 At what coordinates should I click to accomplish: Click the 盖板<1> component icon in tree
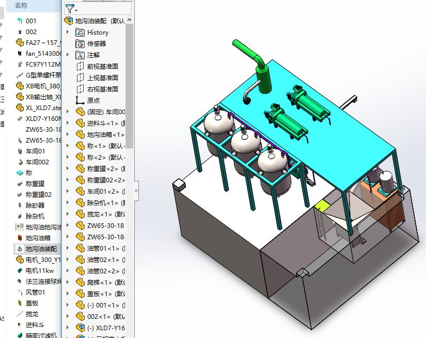click(x=80, y=294)
